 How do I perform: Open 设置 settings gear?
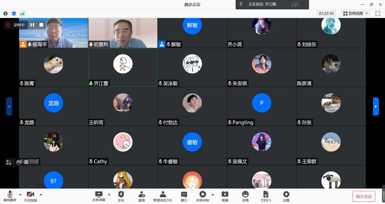(286, 196)
